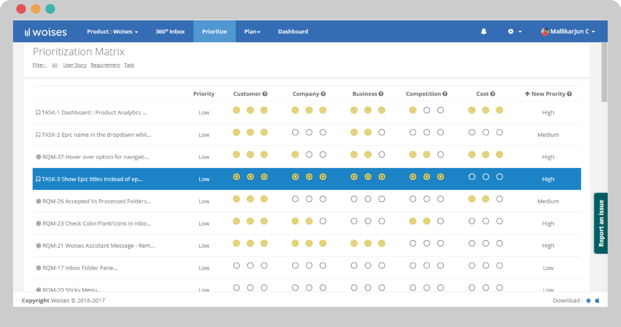Click the notifications bell icon
This screenshot has height=327, width=621.
pyautogui.click(x=484, y=31)
